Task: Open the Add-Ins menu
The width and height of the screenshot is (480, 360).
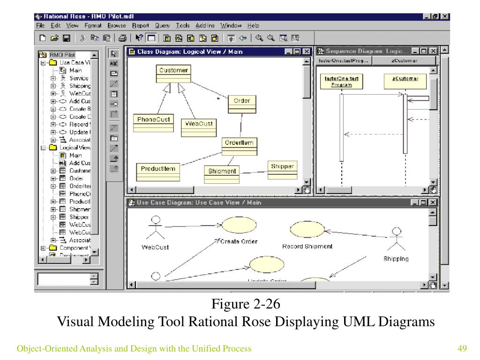Action: 205,26
